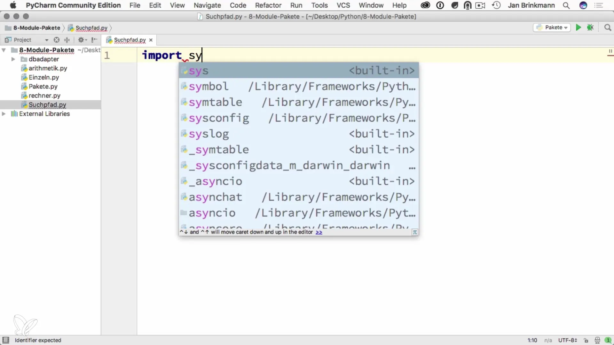
Task: Expand External Libraries node
Action: click(x=4, y=114)
